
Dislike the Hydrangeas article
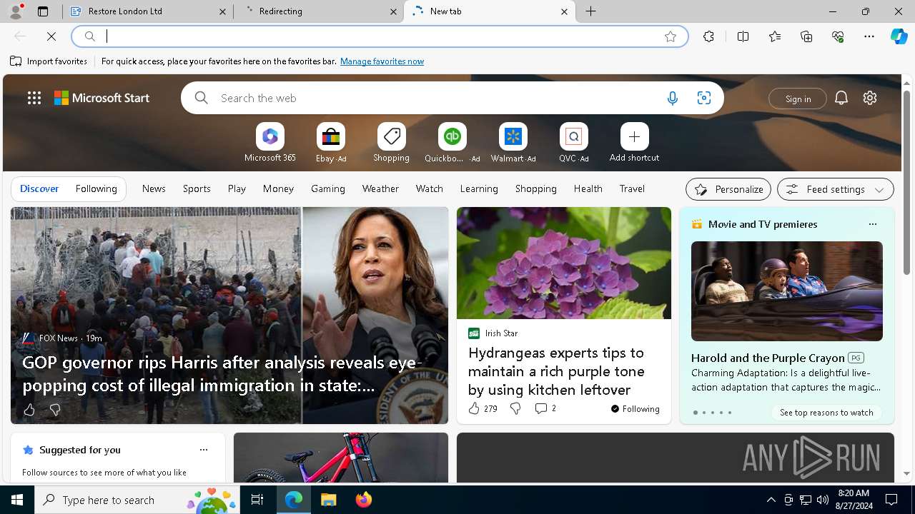click(515, 408)
